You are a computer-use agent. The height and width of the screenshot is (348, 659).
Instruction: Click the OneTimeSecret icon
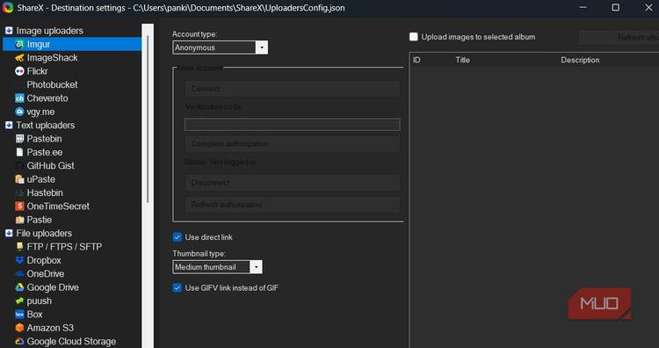pos(19,206)
